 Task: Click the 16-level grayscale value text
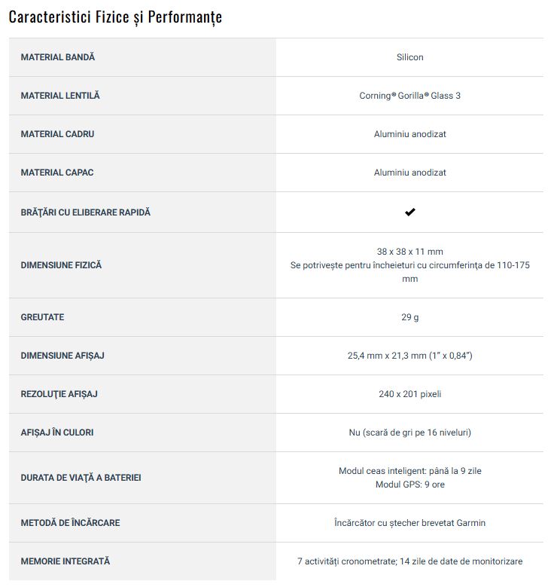[409, 433]
